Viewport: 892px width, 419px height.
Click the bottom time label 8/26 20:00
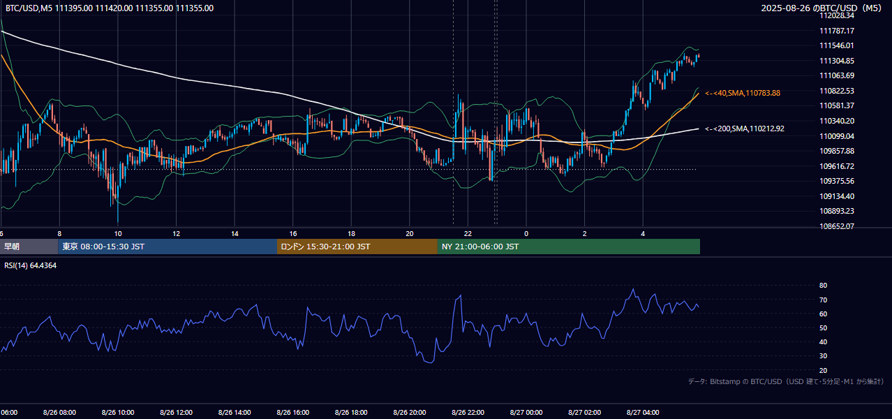pyautogui.click(x=410, y=413)
